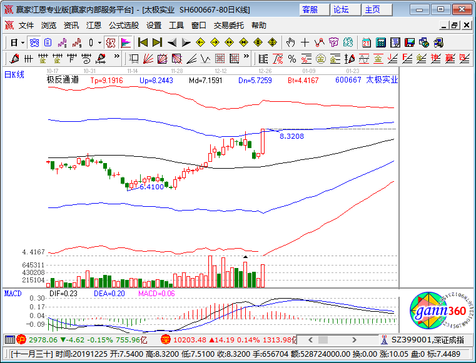Click the yellow diamond left-arrow icon
Image resolution: width=476 pixels, height=363 pixels.
200,42
